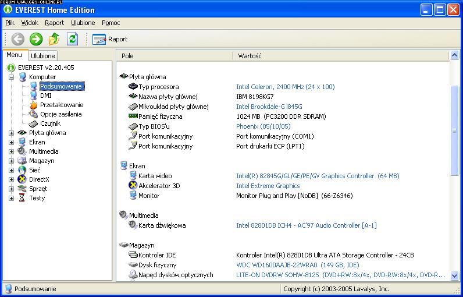Open the Raport toolbar button
Screen dimensions: 463x297
(x=110, y=39)
